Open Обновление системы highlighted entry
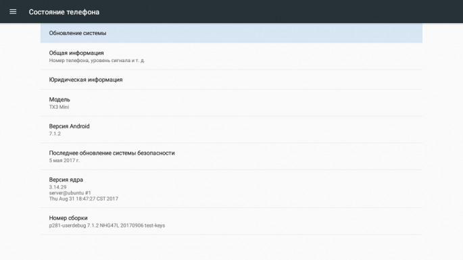The width and height of the screenshot is (463, 260). [231, 33]
